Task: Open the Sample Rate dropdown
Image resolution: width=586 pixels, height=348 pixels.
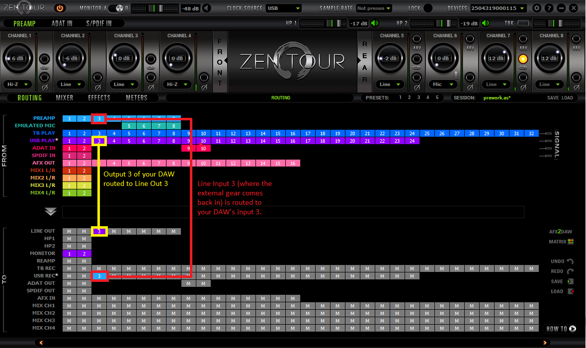Action: 374,8
